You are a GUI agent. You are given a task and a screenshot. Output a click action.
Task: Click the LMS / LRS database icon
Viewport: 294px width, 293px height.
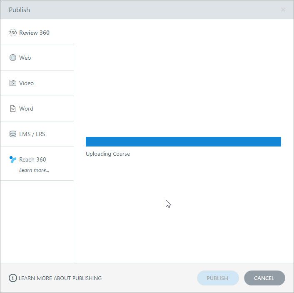13,134
